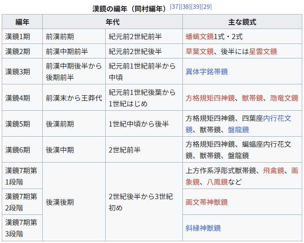
Task: Click the 蟠螭文鏡 link
Action: [199, 37]
